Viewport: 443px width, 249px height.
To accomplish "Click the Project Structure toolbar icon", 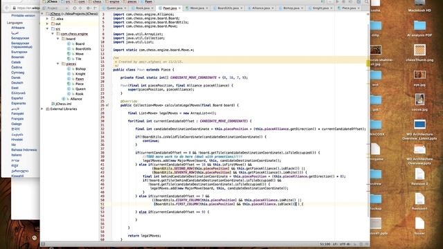I will [359, 1].
